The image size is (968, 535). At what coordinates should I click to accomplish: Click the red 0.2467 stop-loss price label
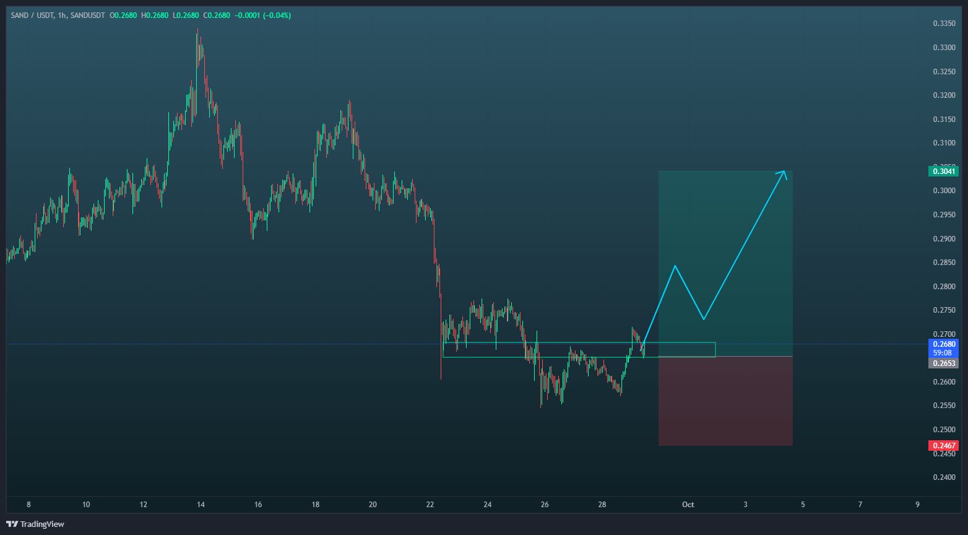tap(943, 446)
